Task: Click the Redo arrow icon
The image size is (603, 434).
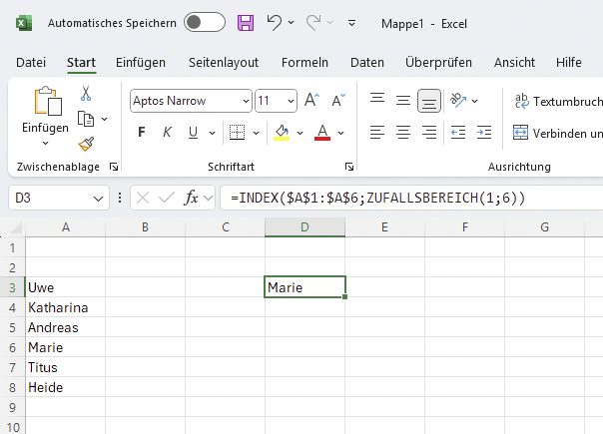Action: coord(313,23)
